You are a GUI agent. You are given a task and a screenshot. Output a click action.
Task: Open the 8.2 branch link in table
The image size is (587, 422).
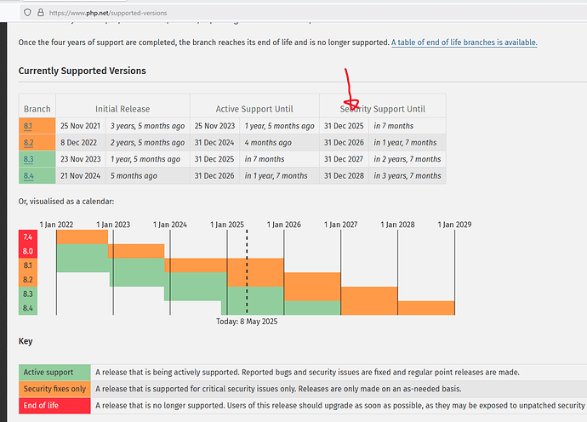point(28,143)
